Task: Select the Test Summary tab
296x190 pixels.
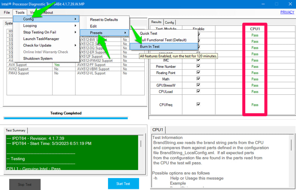Action: pos(16,130)
